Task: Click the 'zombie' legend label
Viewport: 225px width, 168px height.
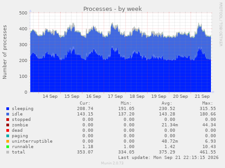Action: pyautogui.click(x=20, y=125)
